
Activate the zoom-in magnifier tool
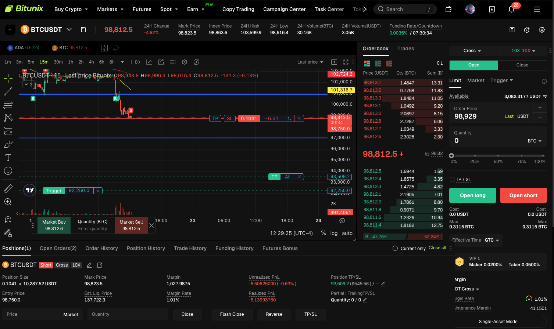(x=8, y=202)
